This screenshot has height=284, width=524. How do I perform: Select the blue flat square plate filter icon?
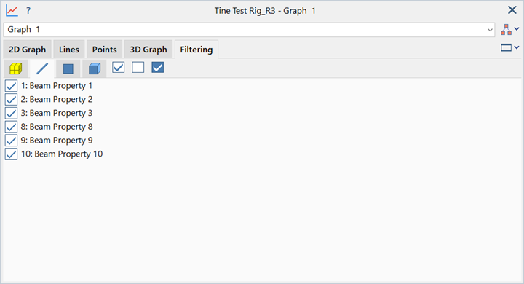pyautogui.click(x=68, y=68)
